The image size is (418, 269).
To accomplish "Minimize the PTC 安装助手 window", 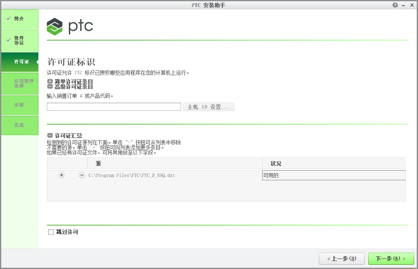I will [404, 5].
